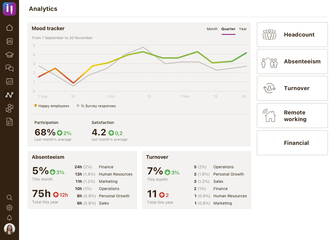Image resolution: width=336 pixels, height=240 pixels.
Task: Click the 5% absenteeism this month value
Action: pos(41,171)
